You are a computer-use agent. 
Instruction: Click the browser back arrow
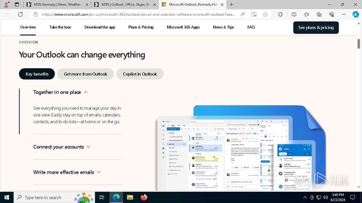tap(8, 14)
